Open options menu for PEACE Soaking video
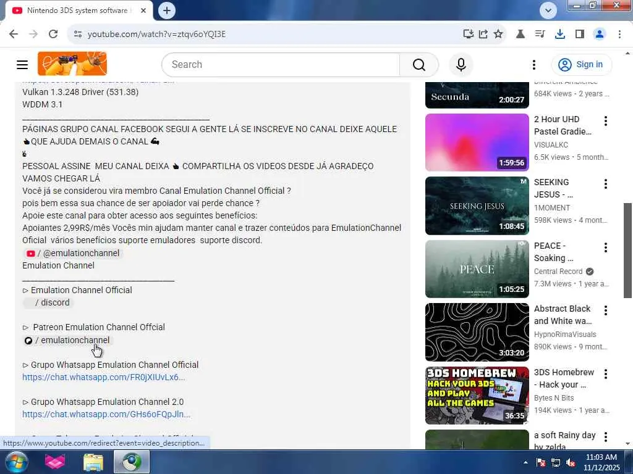The image size is (633, 474). (x=606, y=247)
